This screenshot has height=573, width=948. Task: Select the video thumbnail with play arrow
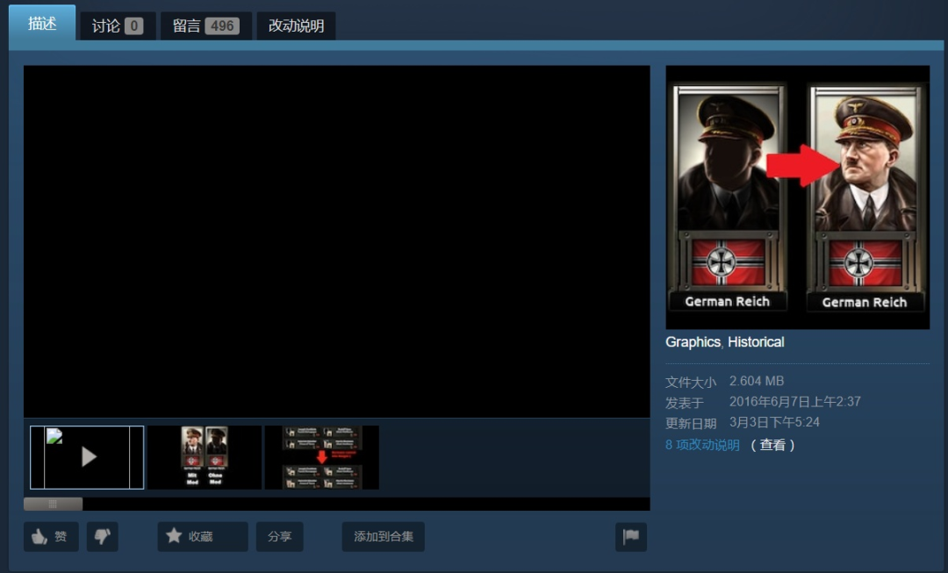click(87, 457)
